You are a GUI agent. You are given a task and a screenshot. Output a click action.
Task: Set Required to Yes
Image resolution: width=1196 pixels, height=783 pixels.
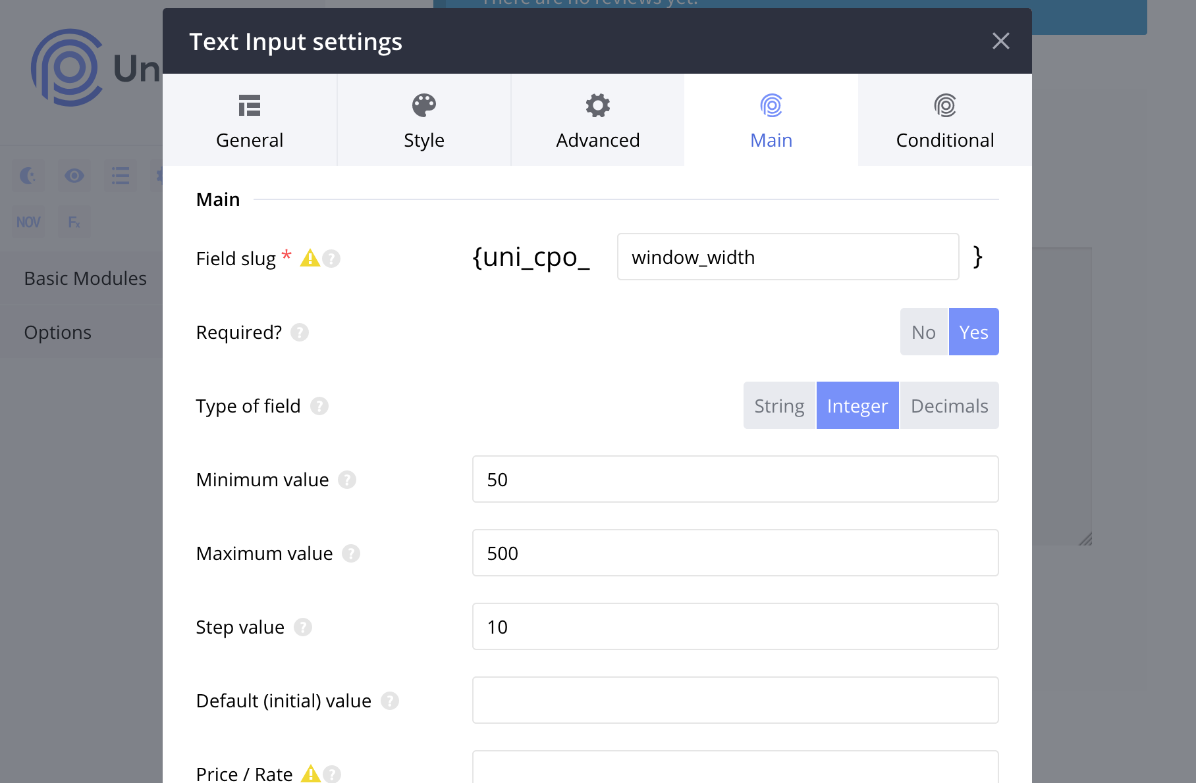coord(973,332)
